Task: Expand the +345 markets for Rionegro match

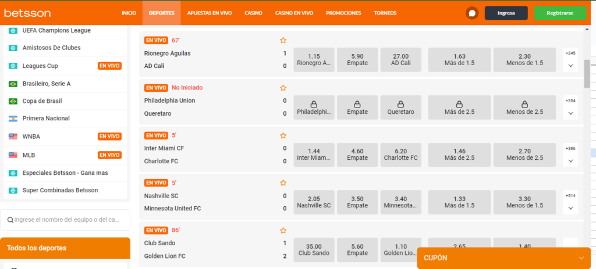Action: [570, 60]
